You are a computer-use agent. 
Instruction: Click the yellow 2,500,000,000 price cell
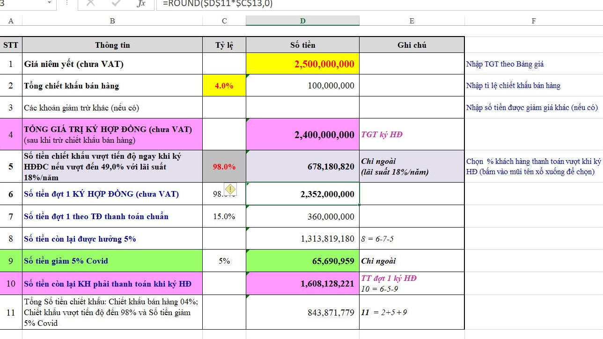click(x=302, y=64)
